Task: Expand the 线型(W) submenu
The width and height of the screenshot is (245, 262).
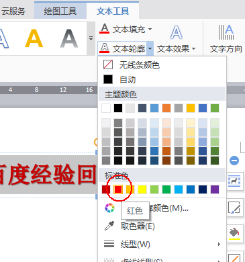Action: pyautogui.click(x=162, y=245)
